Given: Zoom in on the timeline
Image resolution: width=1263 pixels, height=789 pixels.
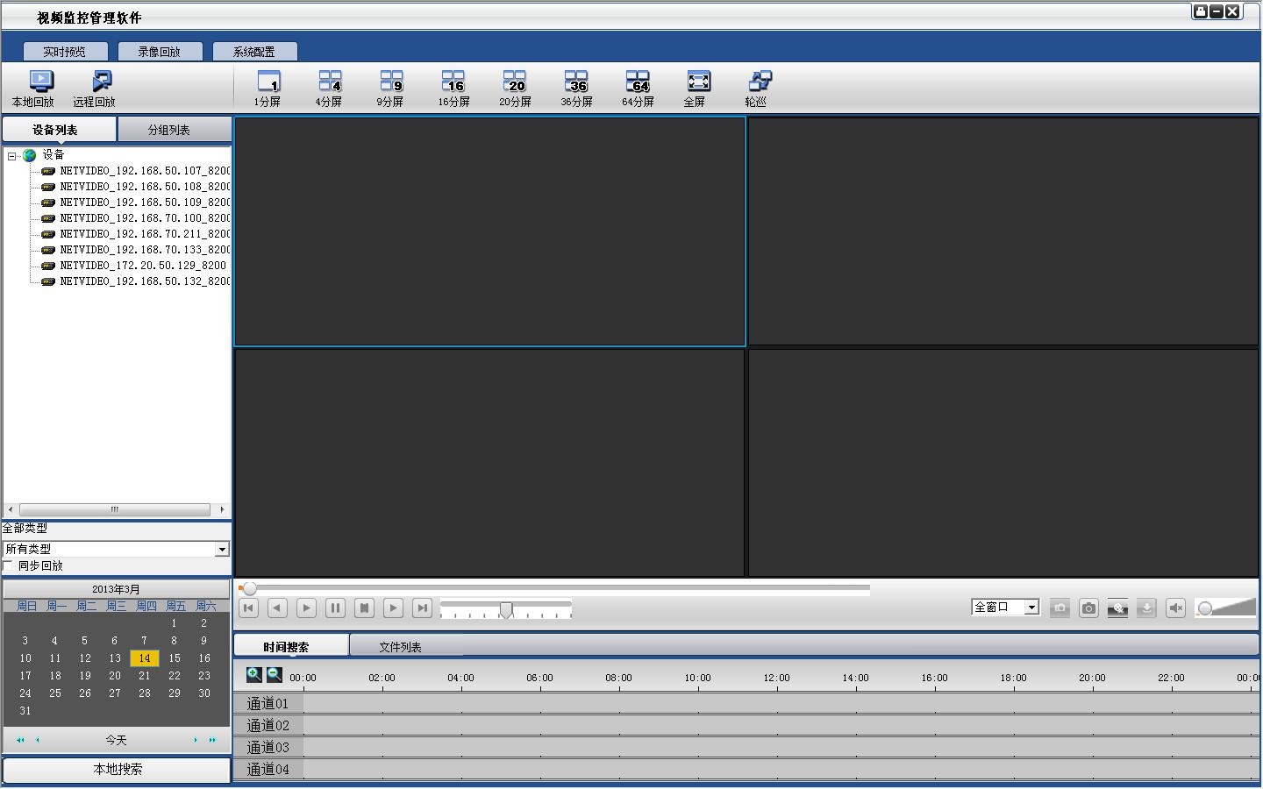Looking at the screenshot, I should (x=254, y=675).
